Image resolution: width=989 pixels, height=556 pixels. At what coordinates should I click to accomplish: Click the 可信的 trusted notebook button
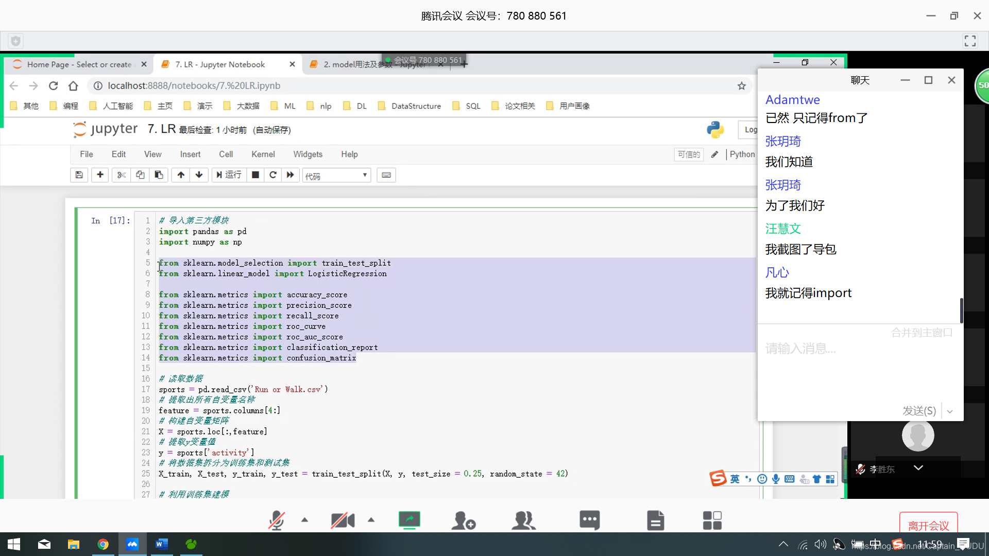point(689,154)
